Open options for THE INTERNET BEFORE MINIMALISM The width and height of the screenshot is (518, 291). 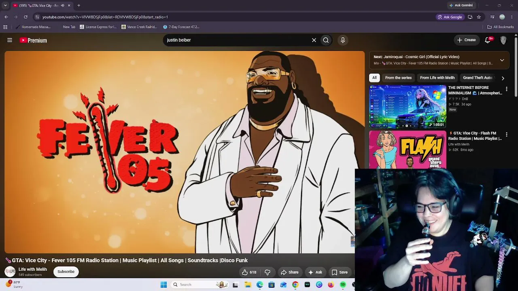pos(506,89)
